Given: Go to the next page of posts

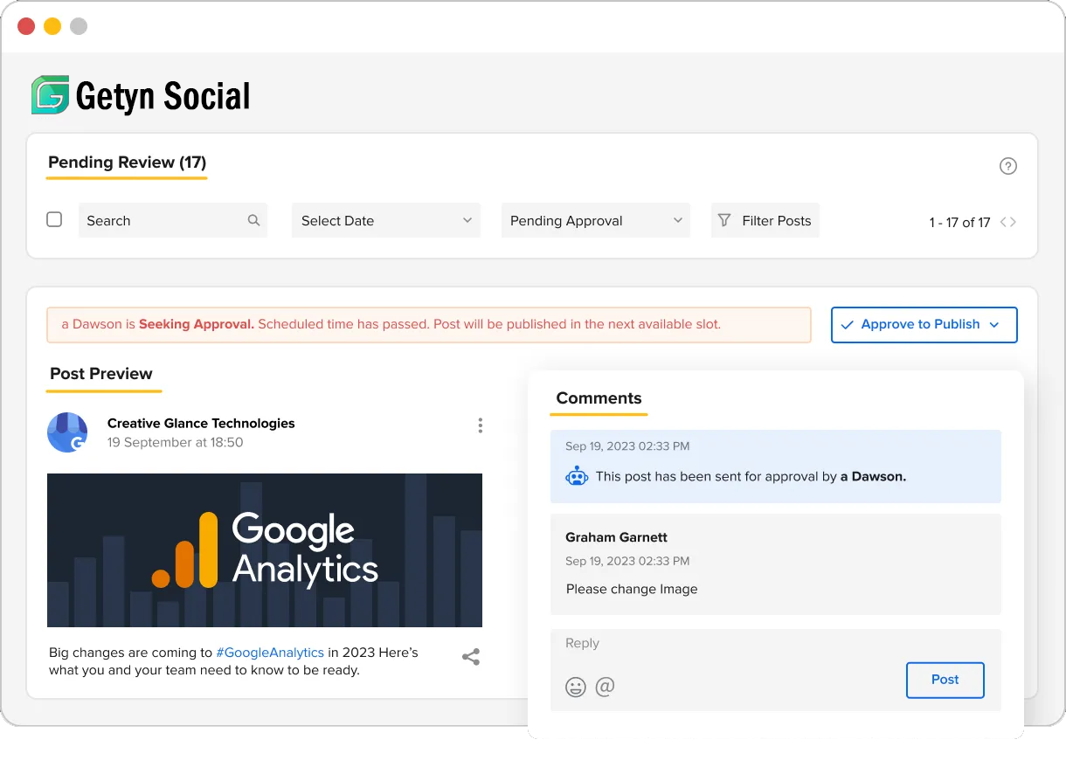Looking at the screenshot, I should point(1013,222).
